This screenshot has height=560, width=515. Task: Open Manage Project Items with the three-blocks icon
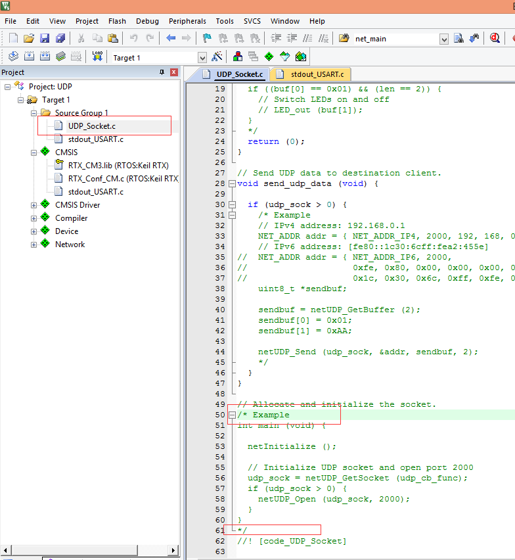[238, 56]
